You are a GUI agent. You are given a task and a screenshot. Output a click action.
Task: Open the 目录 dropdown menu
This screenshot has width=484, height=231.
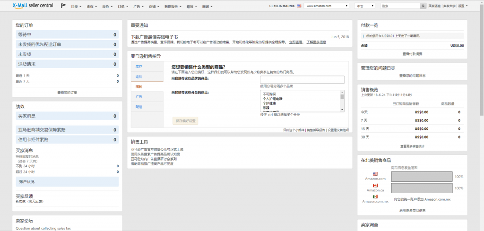coord(76,7)
